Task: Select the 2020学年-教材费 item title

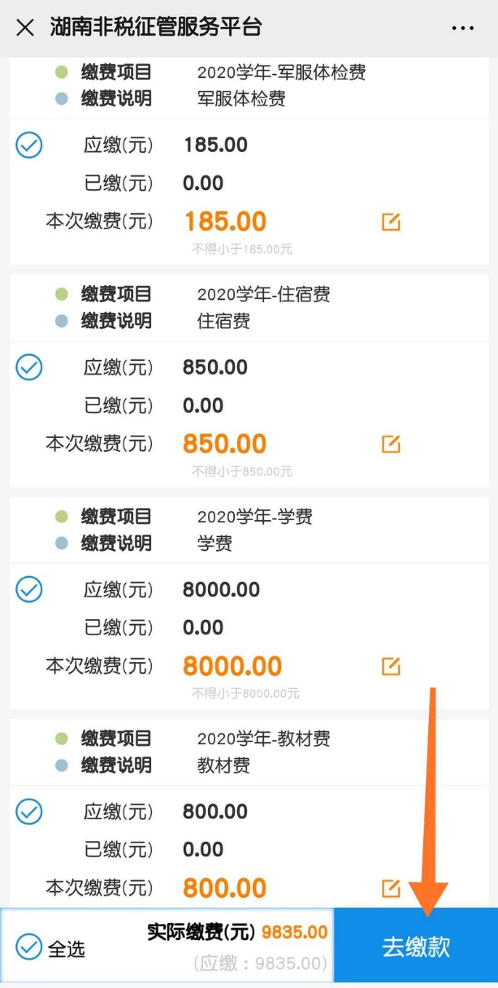Action: 263,739
